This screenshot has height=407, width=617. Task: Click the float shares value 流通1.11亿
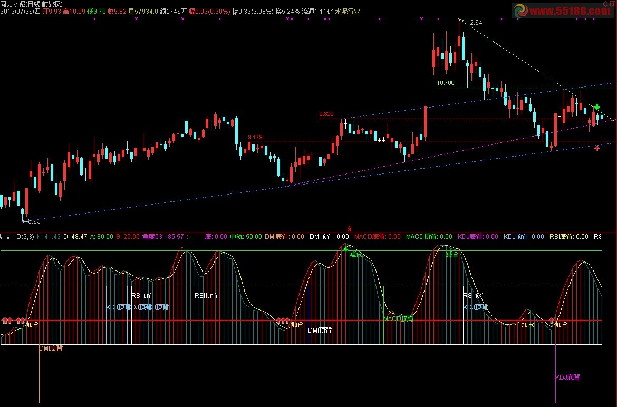(x=317, y=12)
